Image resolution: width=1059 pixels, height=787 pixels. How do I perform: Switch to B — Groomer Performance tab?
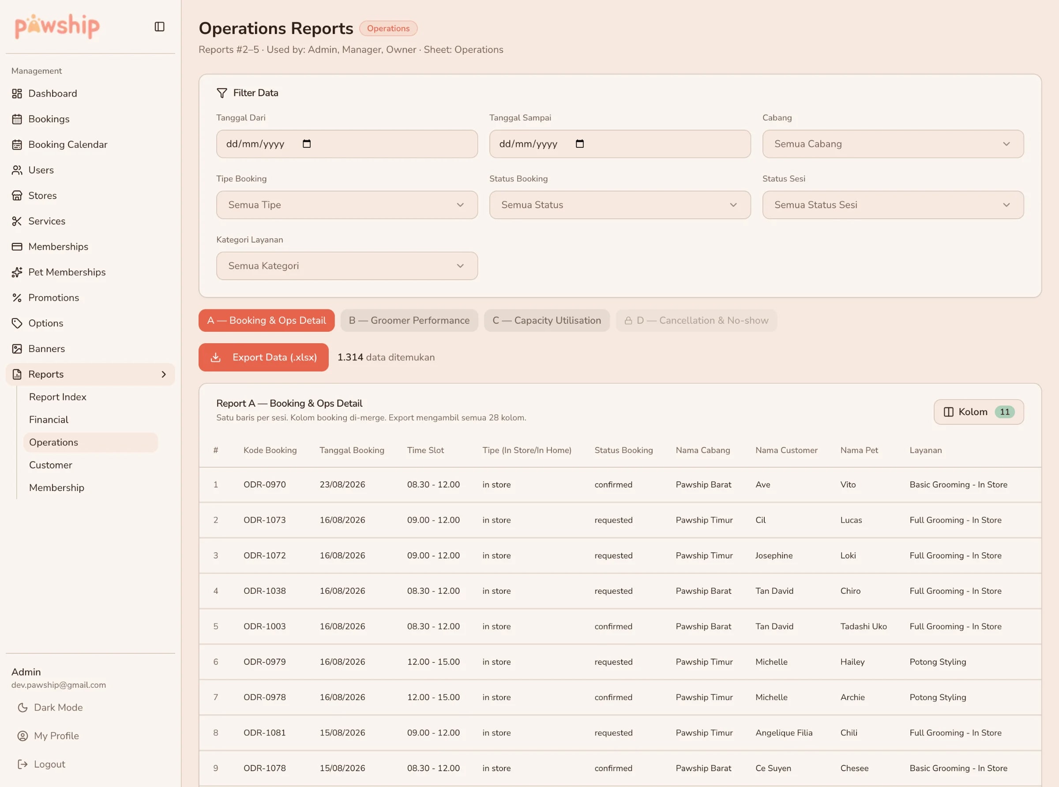pos(409,321)
